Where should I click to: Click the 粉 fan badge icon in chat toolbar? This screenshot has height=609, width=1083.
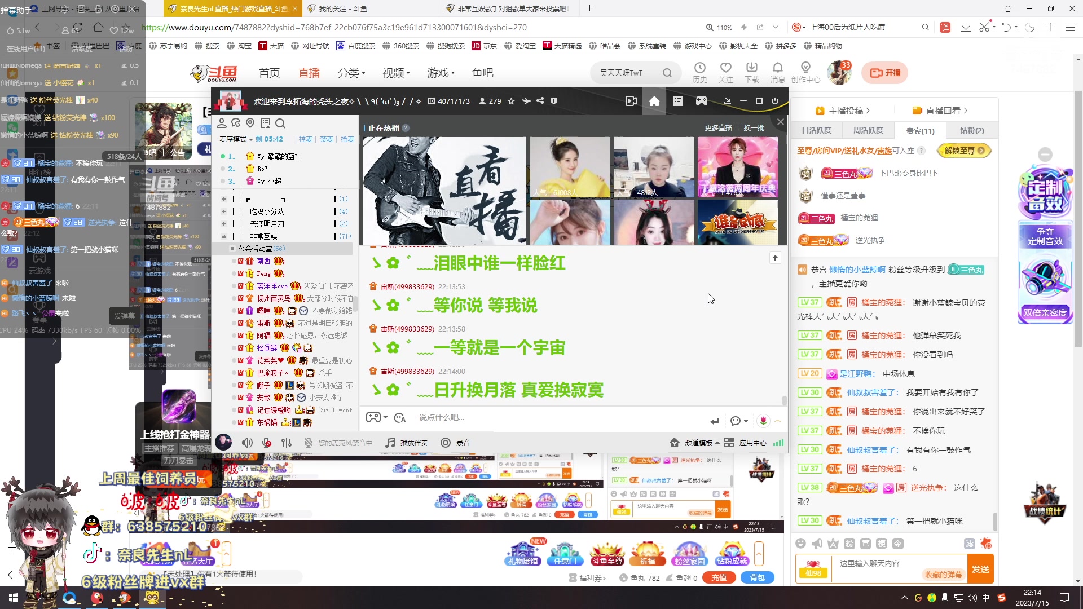[849, 543]
